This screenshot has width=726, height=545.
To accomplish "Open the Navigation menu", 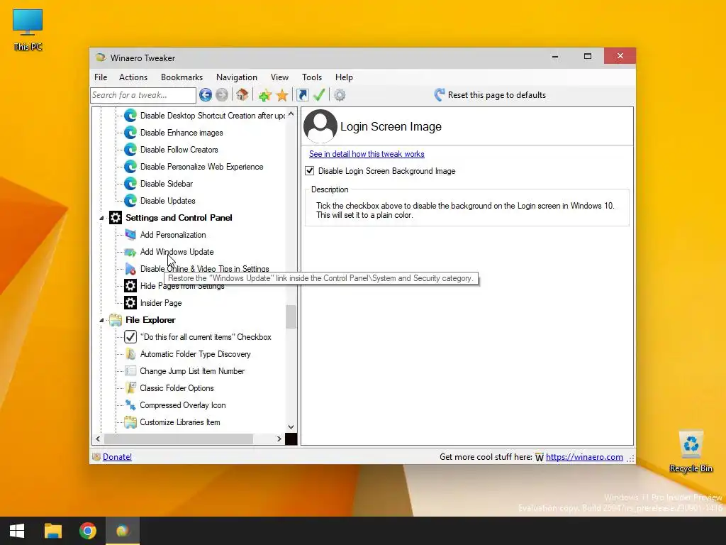I will (x=237, y=77).
